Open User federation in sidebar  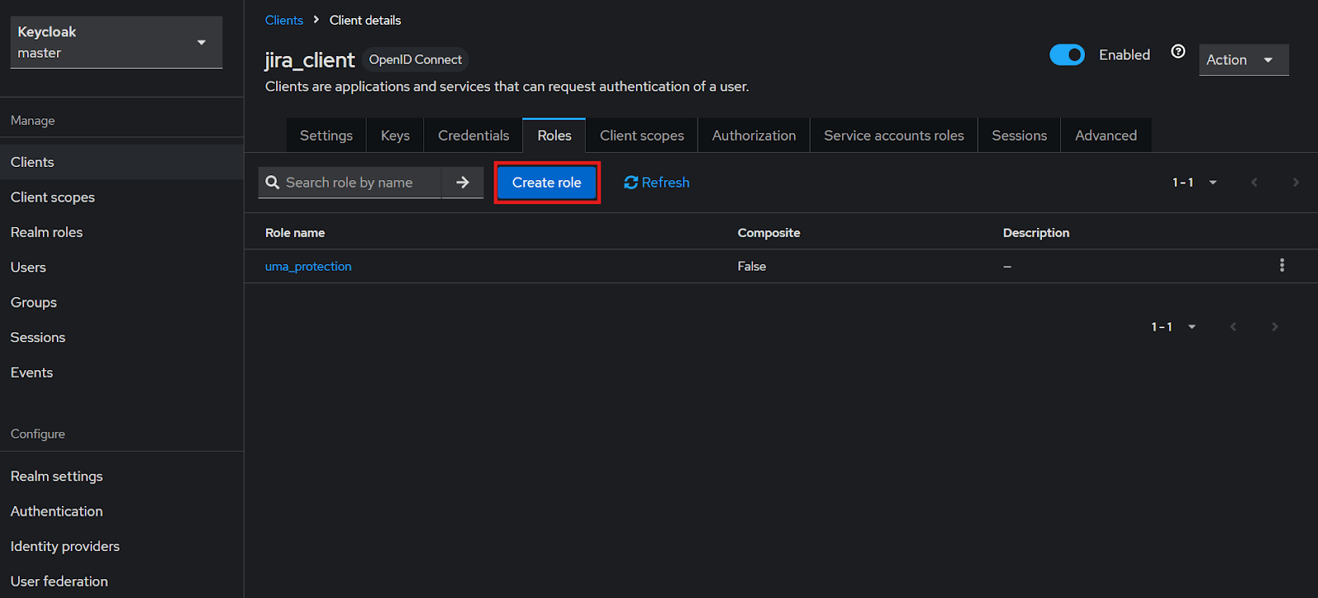122,582
